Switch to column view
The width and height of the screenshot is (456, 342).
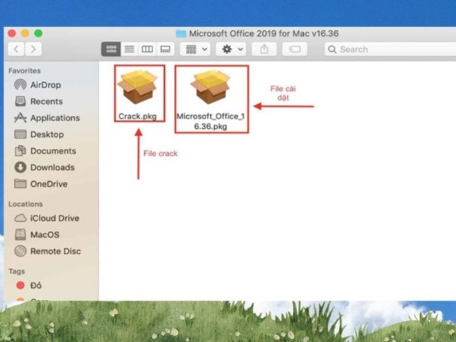coord(147,49)
